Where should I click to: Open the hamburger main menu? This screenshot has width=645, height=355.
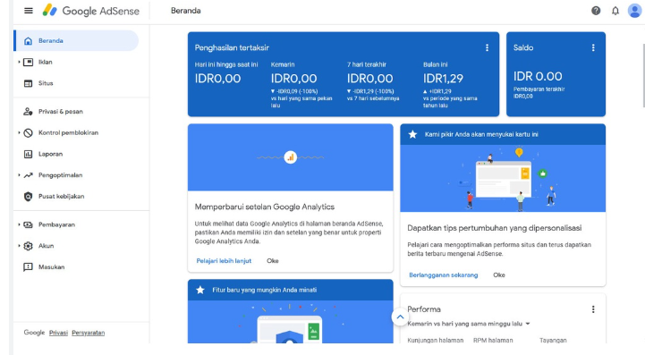(x=29, y=11)
